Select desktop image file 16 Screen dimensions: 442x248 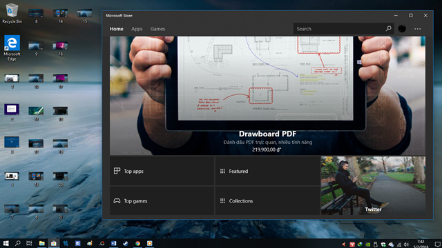(61, 48)
